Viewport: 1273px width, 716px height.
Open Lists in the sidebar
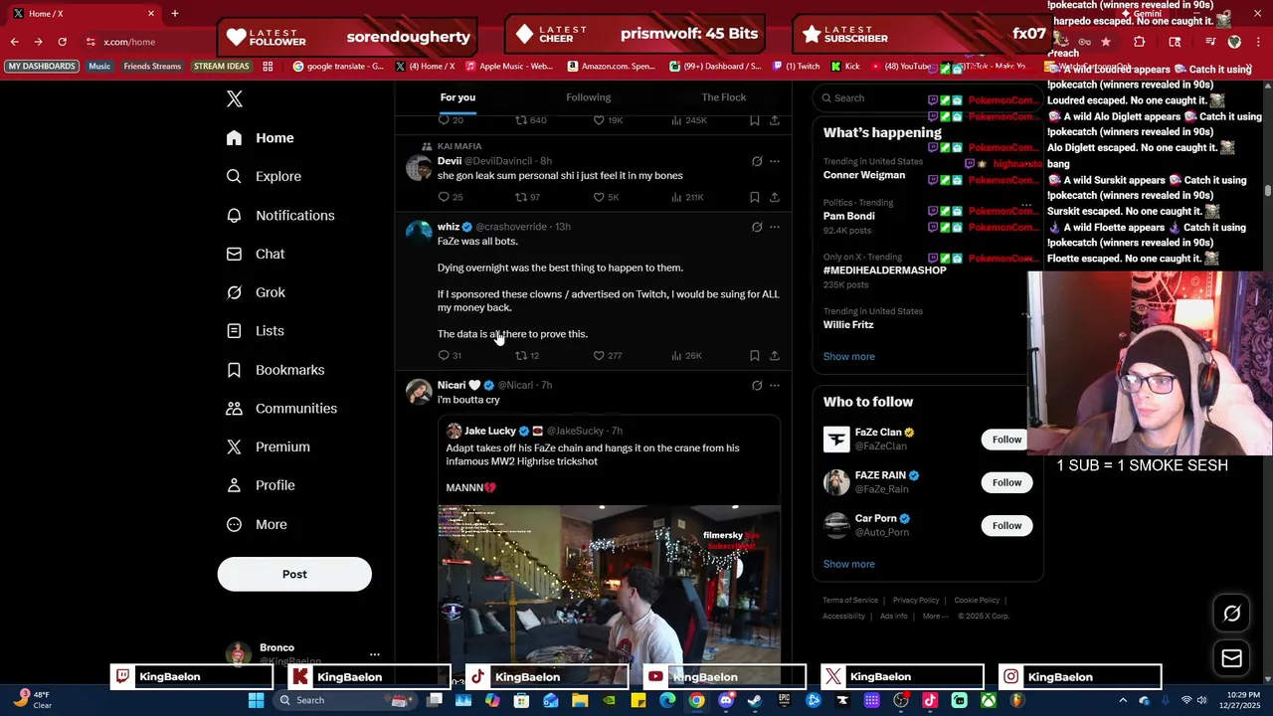(256, 331)
